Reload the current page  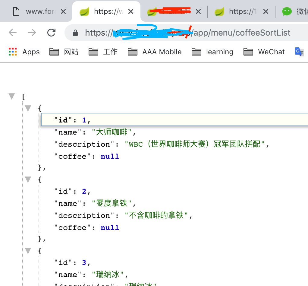click(52, 33)
